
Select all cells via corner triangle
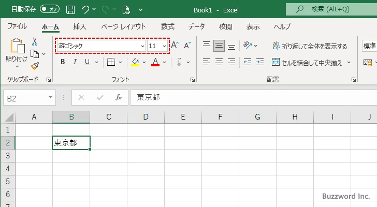(x=9, y=117)
